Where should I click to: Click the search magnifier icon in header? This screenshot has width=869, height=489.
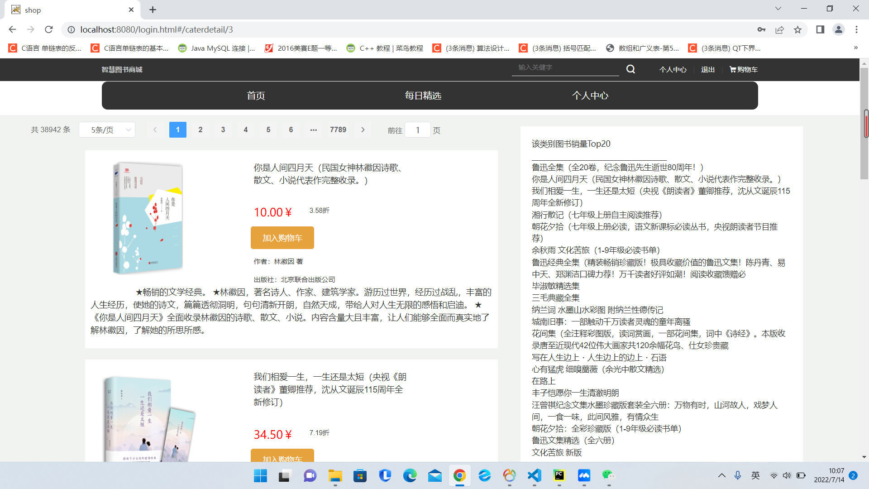point(630,69)
